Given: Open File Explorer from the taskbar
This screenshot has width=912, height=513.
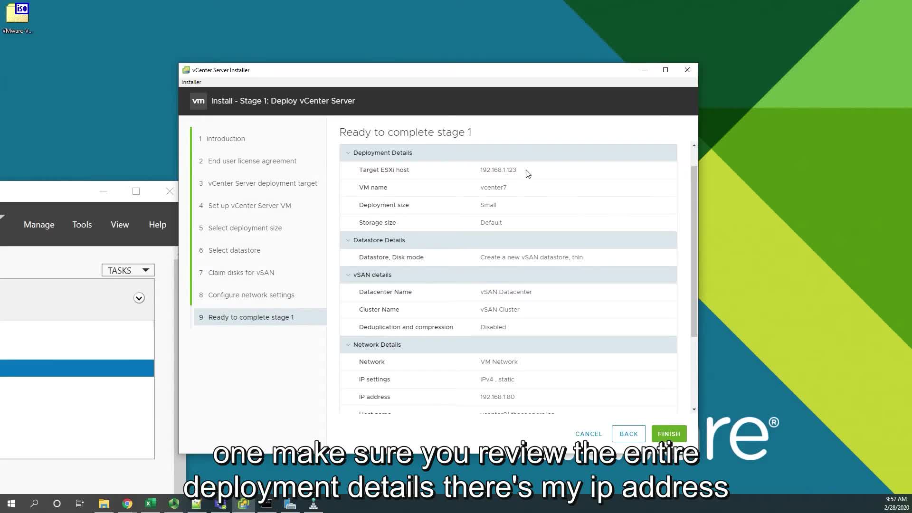Looking at the screenshot, I should (x=104, y=503).
